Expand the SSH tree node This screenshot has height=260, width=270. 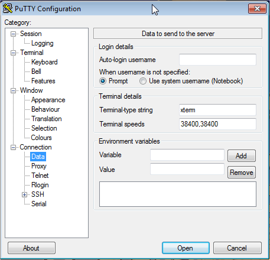pos(24,194)
